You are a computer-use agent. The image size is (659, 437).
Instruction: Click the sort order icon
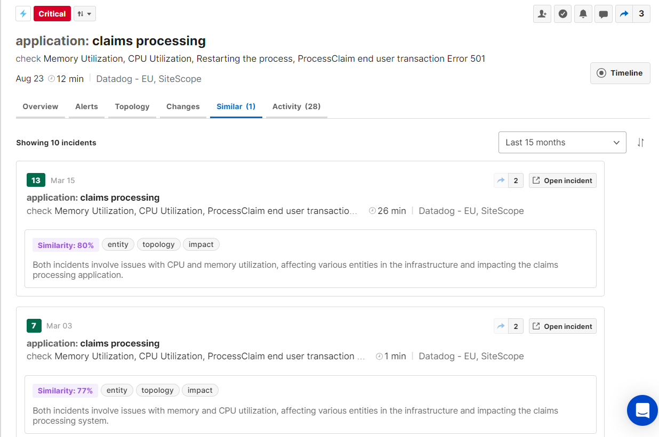(641, 143)
